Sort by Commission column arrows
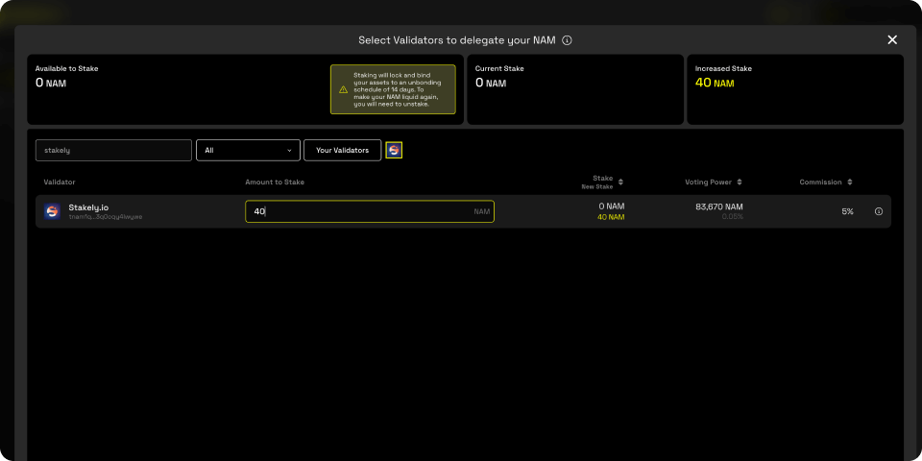Image resolution: width=922 pixels, height=461 pixels. 850,182
